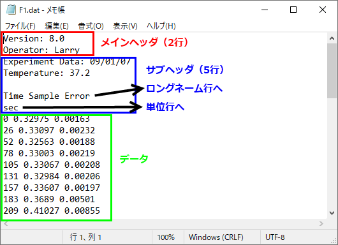Click the horizontal scrollbar right arrow
The width and height of the screenshot is (338, 245).
[x=321, y=224]
